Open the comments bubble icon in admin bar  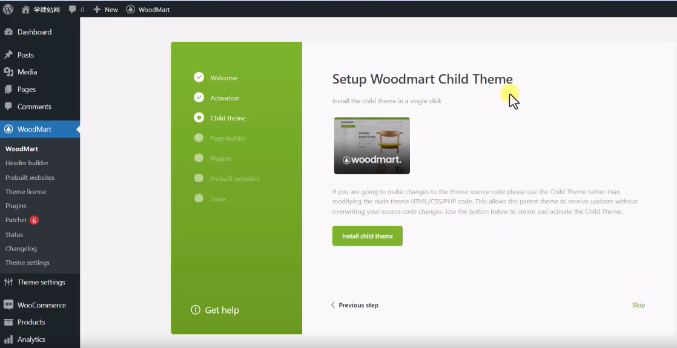point(72,9)
